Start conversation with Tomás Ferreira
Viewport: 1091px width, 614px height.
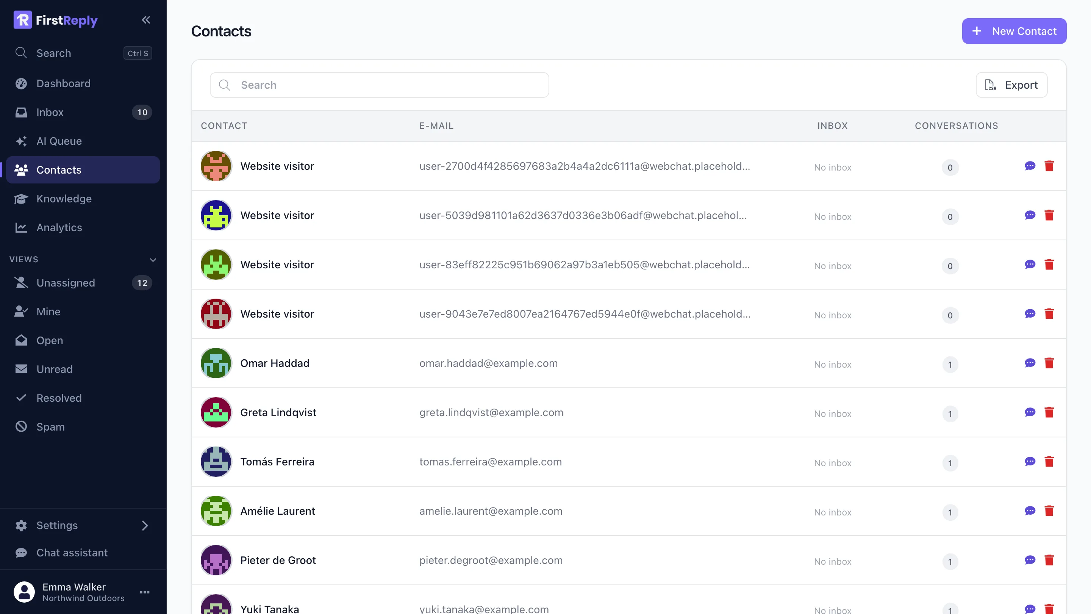pos(1030,462)
